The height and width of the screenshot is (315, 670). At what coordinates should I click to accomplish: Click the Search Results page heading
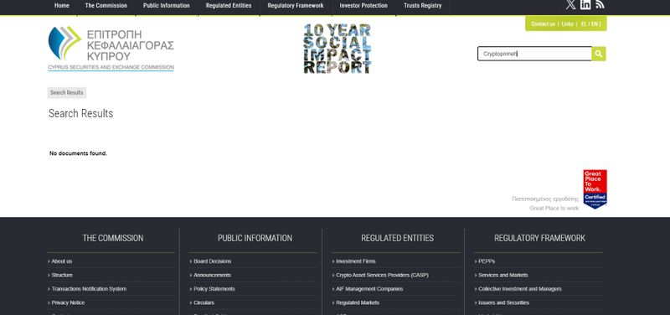click(80, 113)
